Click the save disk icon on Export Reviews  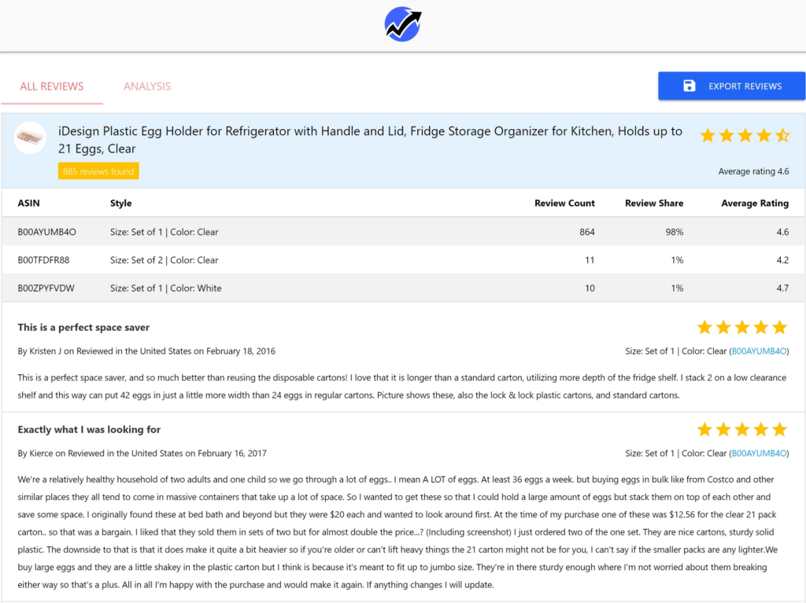[688, 86]
